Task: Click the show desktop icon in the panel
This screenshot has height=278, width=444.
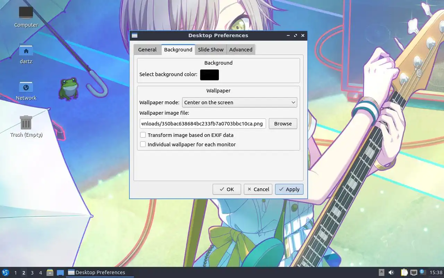Action: [x=60, y=272]
